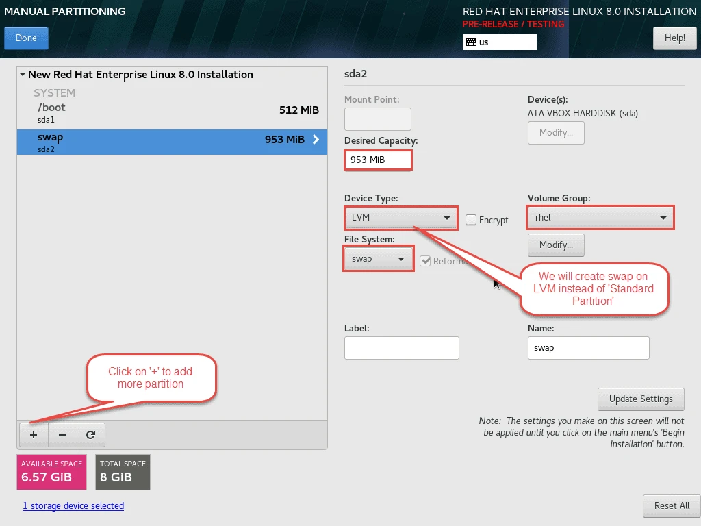Click the keyboard layout icon labeled us
The image size is (701, 526).
click(x=471, y=42)
